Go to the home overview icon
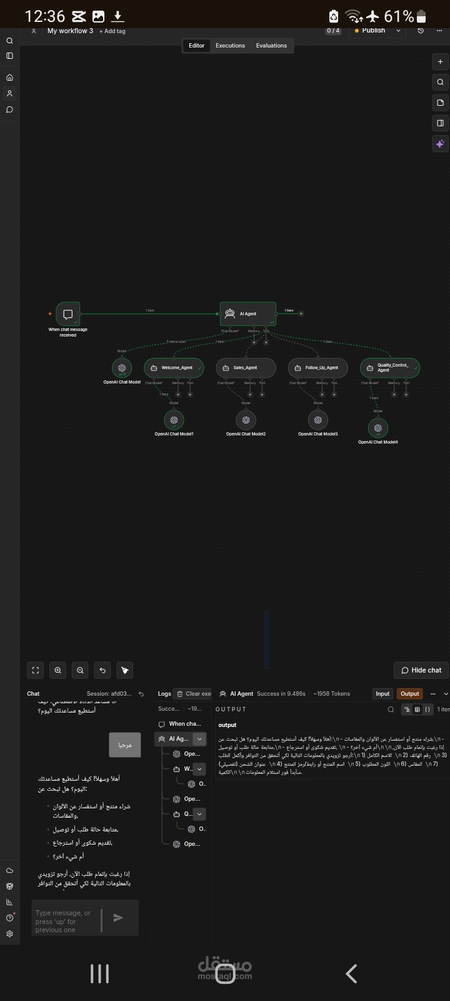This screenshot has height=1001, width=450. pos(9,78)
